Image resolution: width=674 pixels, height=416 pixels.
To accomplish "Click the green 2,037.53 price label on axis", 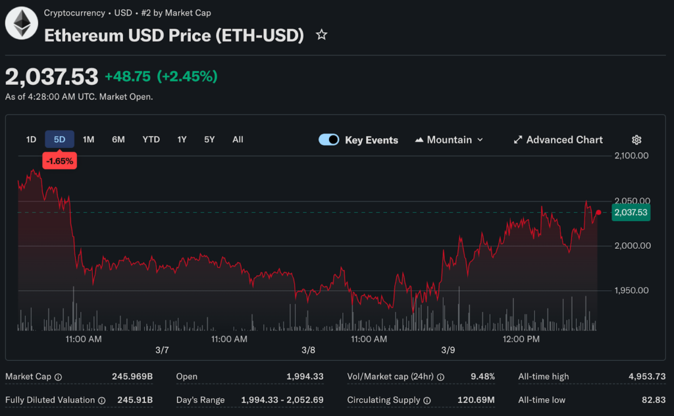I will pos(631,213).
